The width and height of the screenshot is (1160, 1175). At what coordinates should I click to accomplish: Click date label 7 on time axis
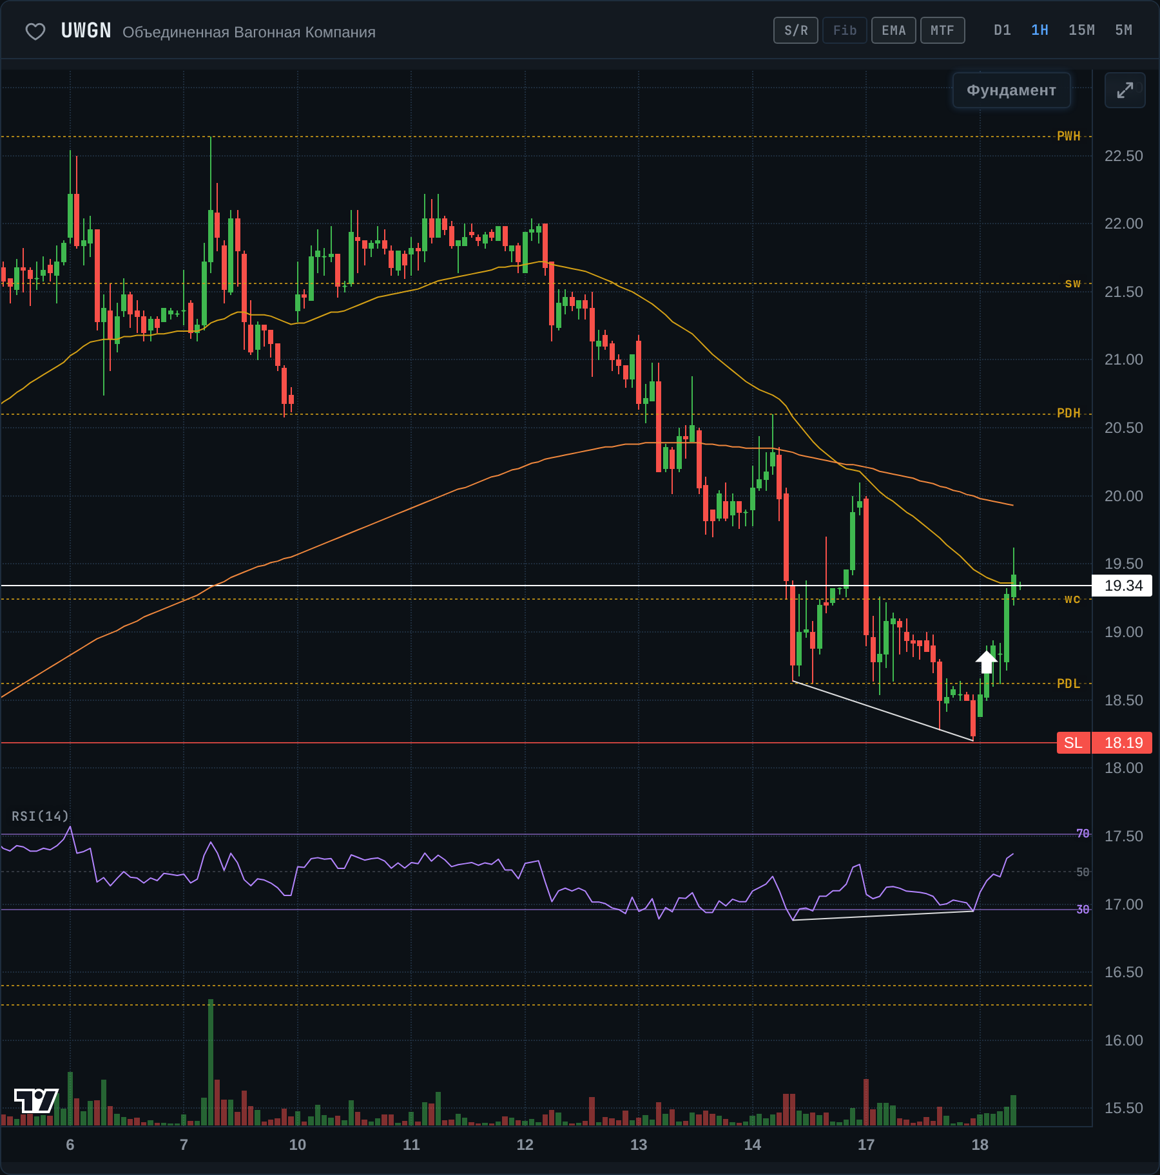coord(184,1145)
